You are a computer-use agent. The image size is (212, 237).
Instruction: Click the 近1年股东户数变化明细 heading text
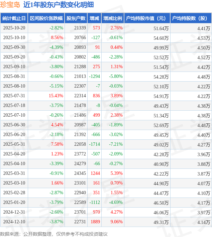[x=59, y=5]
